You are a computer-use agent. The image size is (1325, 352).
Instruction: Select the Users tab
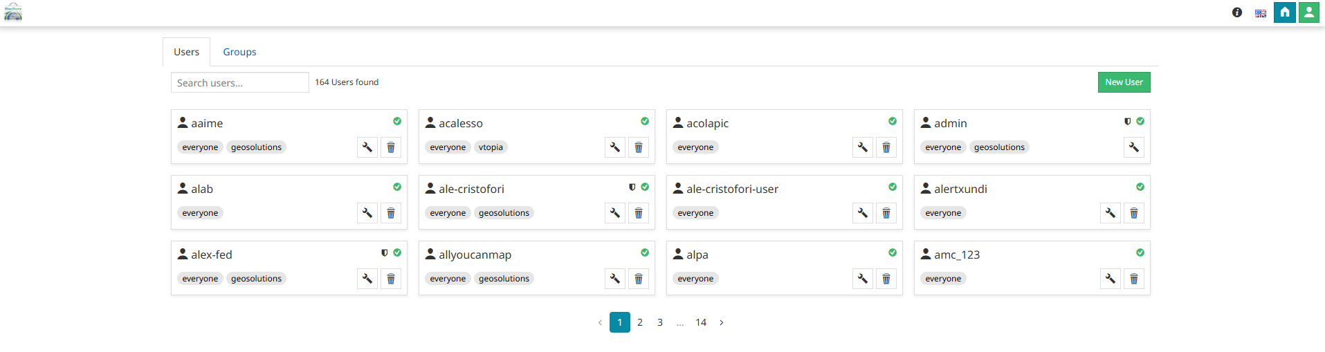(x=186, y=52)
